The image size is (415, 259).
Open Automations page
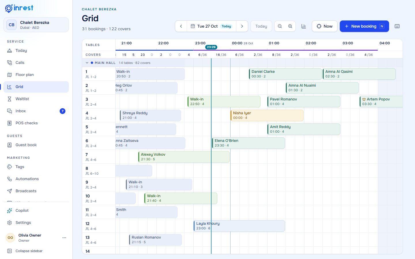coord(36,179)
